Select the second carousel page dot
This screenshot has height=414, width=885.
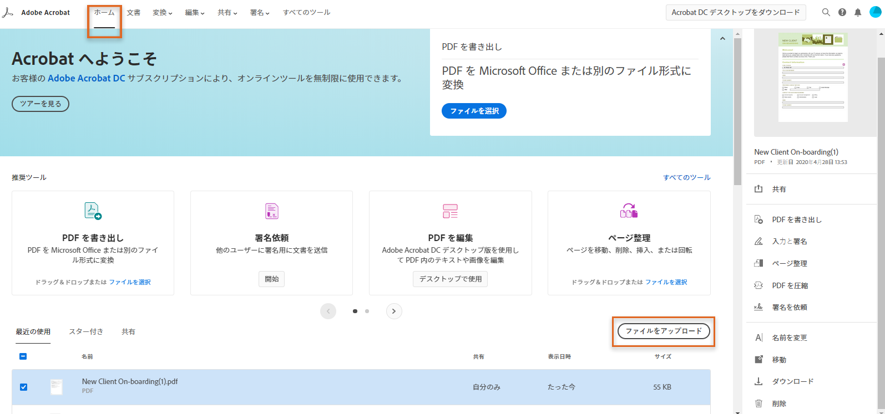367,311
